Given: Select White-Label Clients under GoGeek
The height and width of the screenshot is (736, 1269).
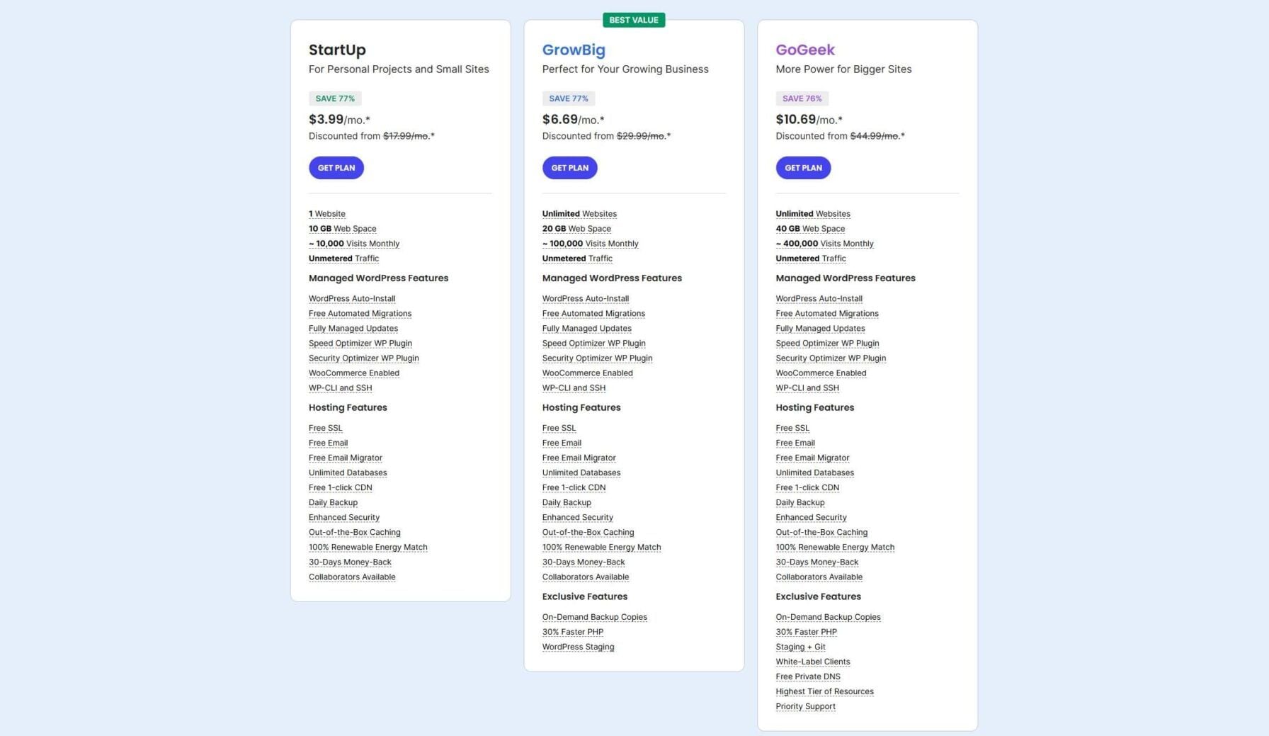Looking at the screenshot, I should point(812,662).
